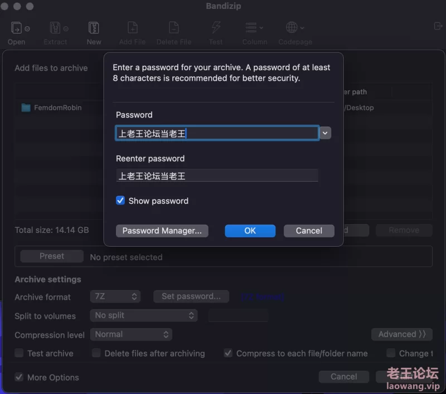Click the Add File toolbar icon
Screen dimensions: 446x394
coord(133,28)
